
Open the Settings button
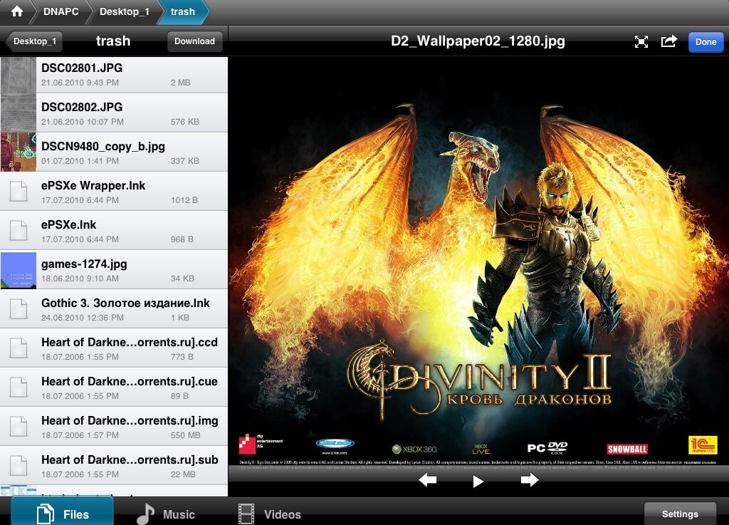coord(680,514)
